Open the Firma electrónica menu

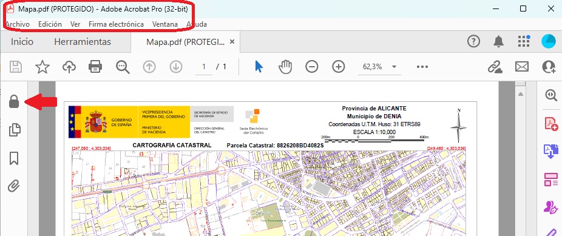tap(116, 24)
